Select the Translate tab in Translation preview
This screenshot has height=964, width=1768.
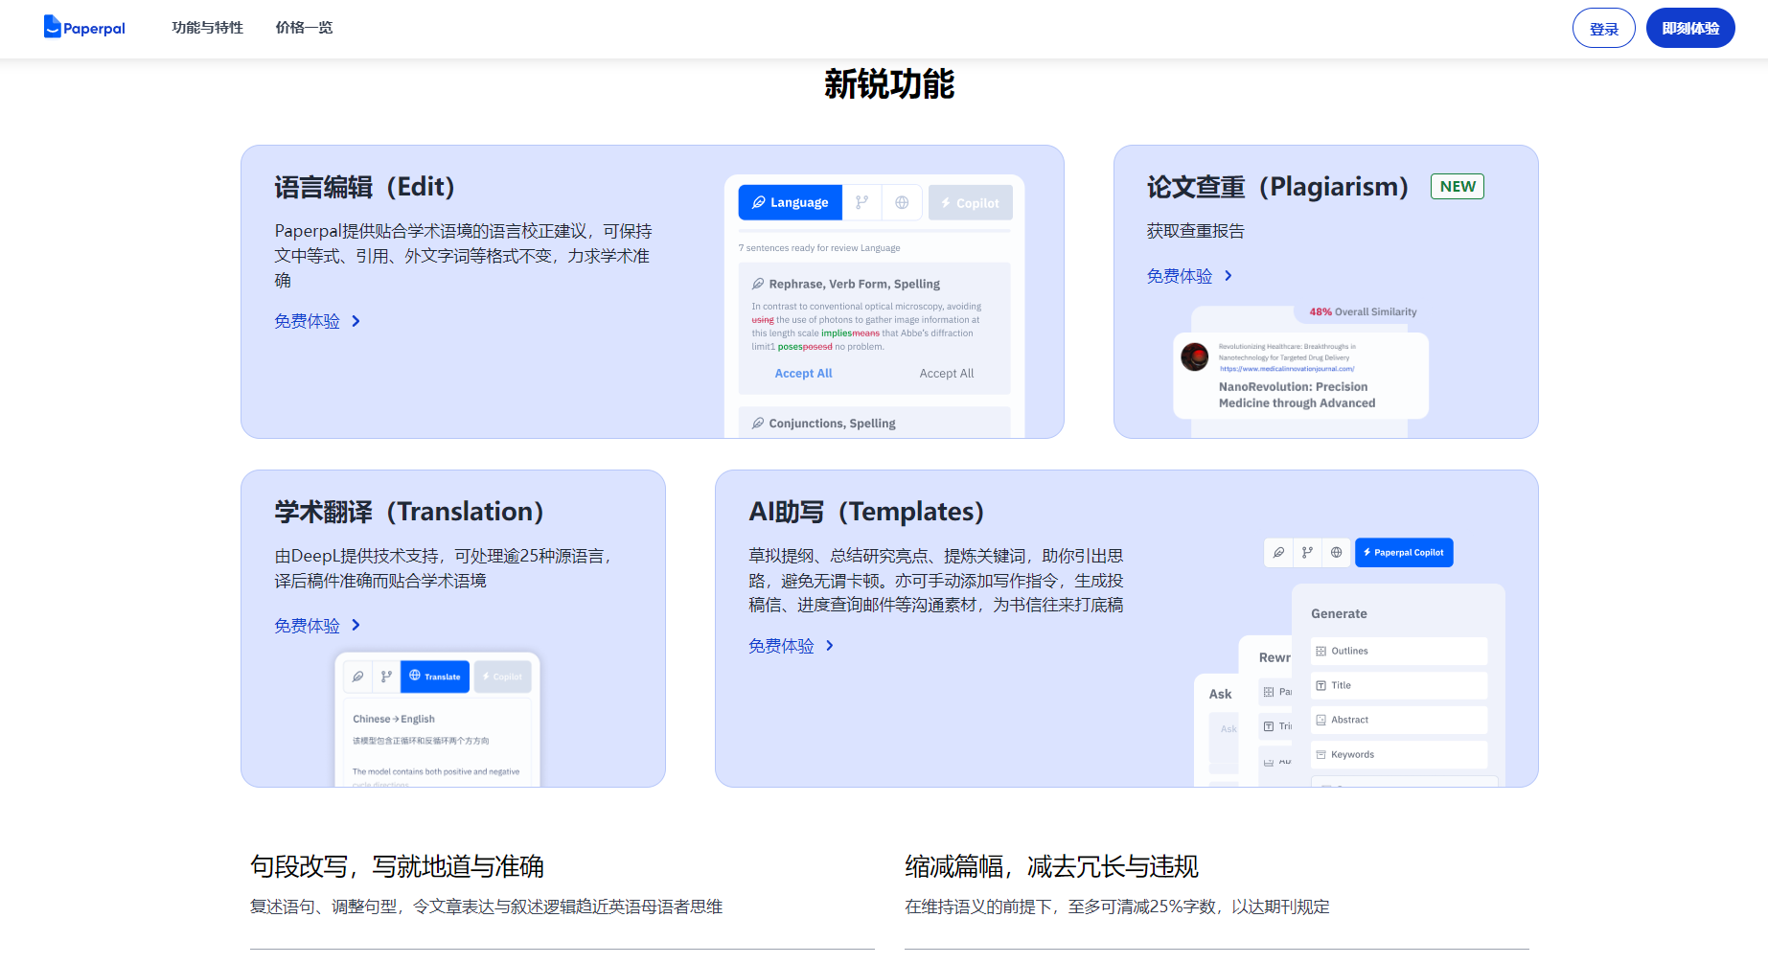pyautogui.click(x=435, y=677)
